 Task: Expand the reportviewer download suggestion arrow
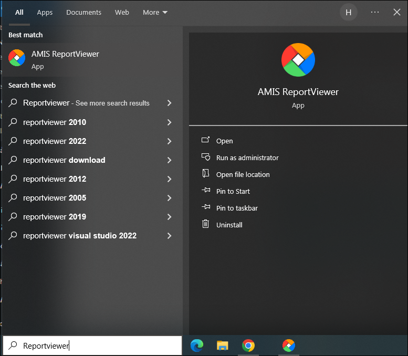(x=169, y=160)
